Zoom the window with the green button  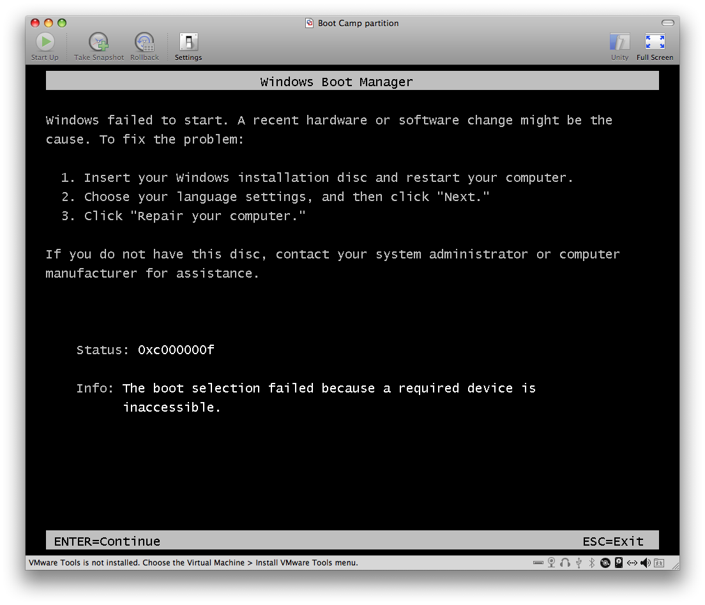pyautogui.click(x=62, y=23)
